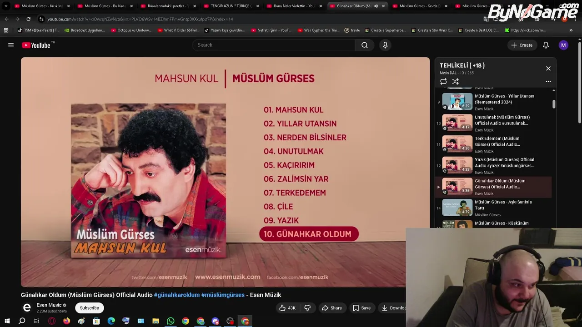
Task: Play Aşkı Seninle Tattı from playlist
Action: [493, 208]
